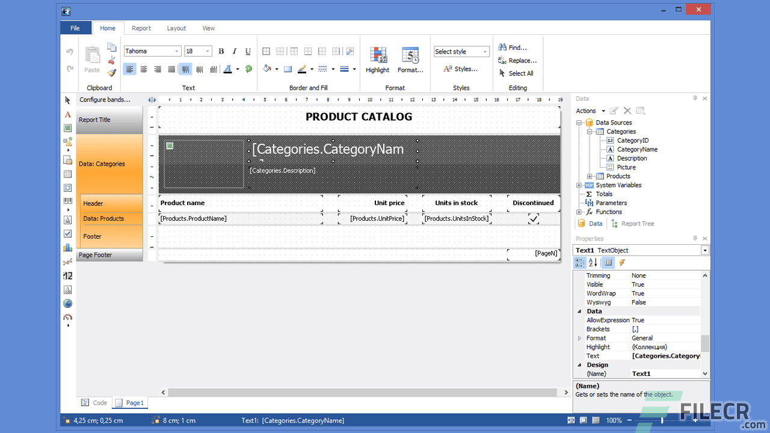Screen dimensions: 770x433
Task: Select the Picture object tool
Action: pyautogui.click(x=68, y=128)
